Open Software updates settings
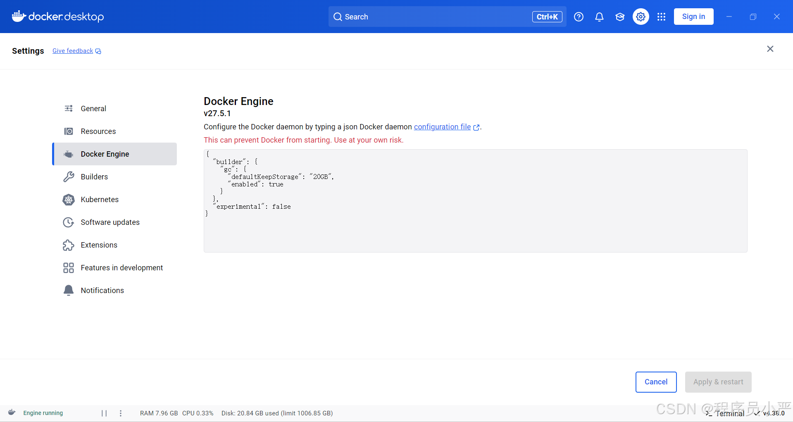The height and width of the screenshot is (422, 793). click(115, 222)
